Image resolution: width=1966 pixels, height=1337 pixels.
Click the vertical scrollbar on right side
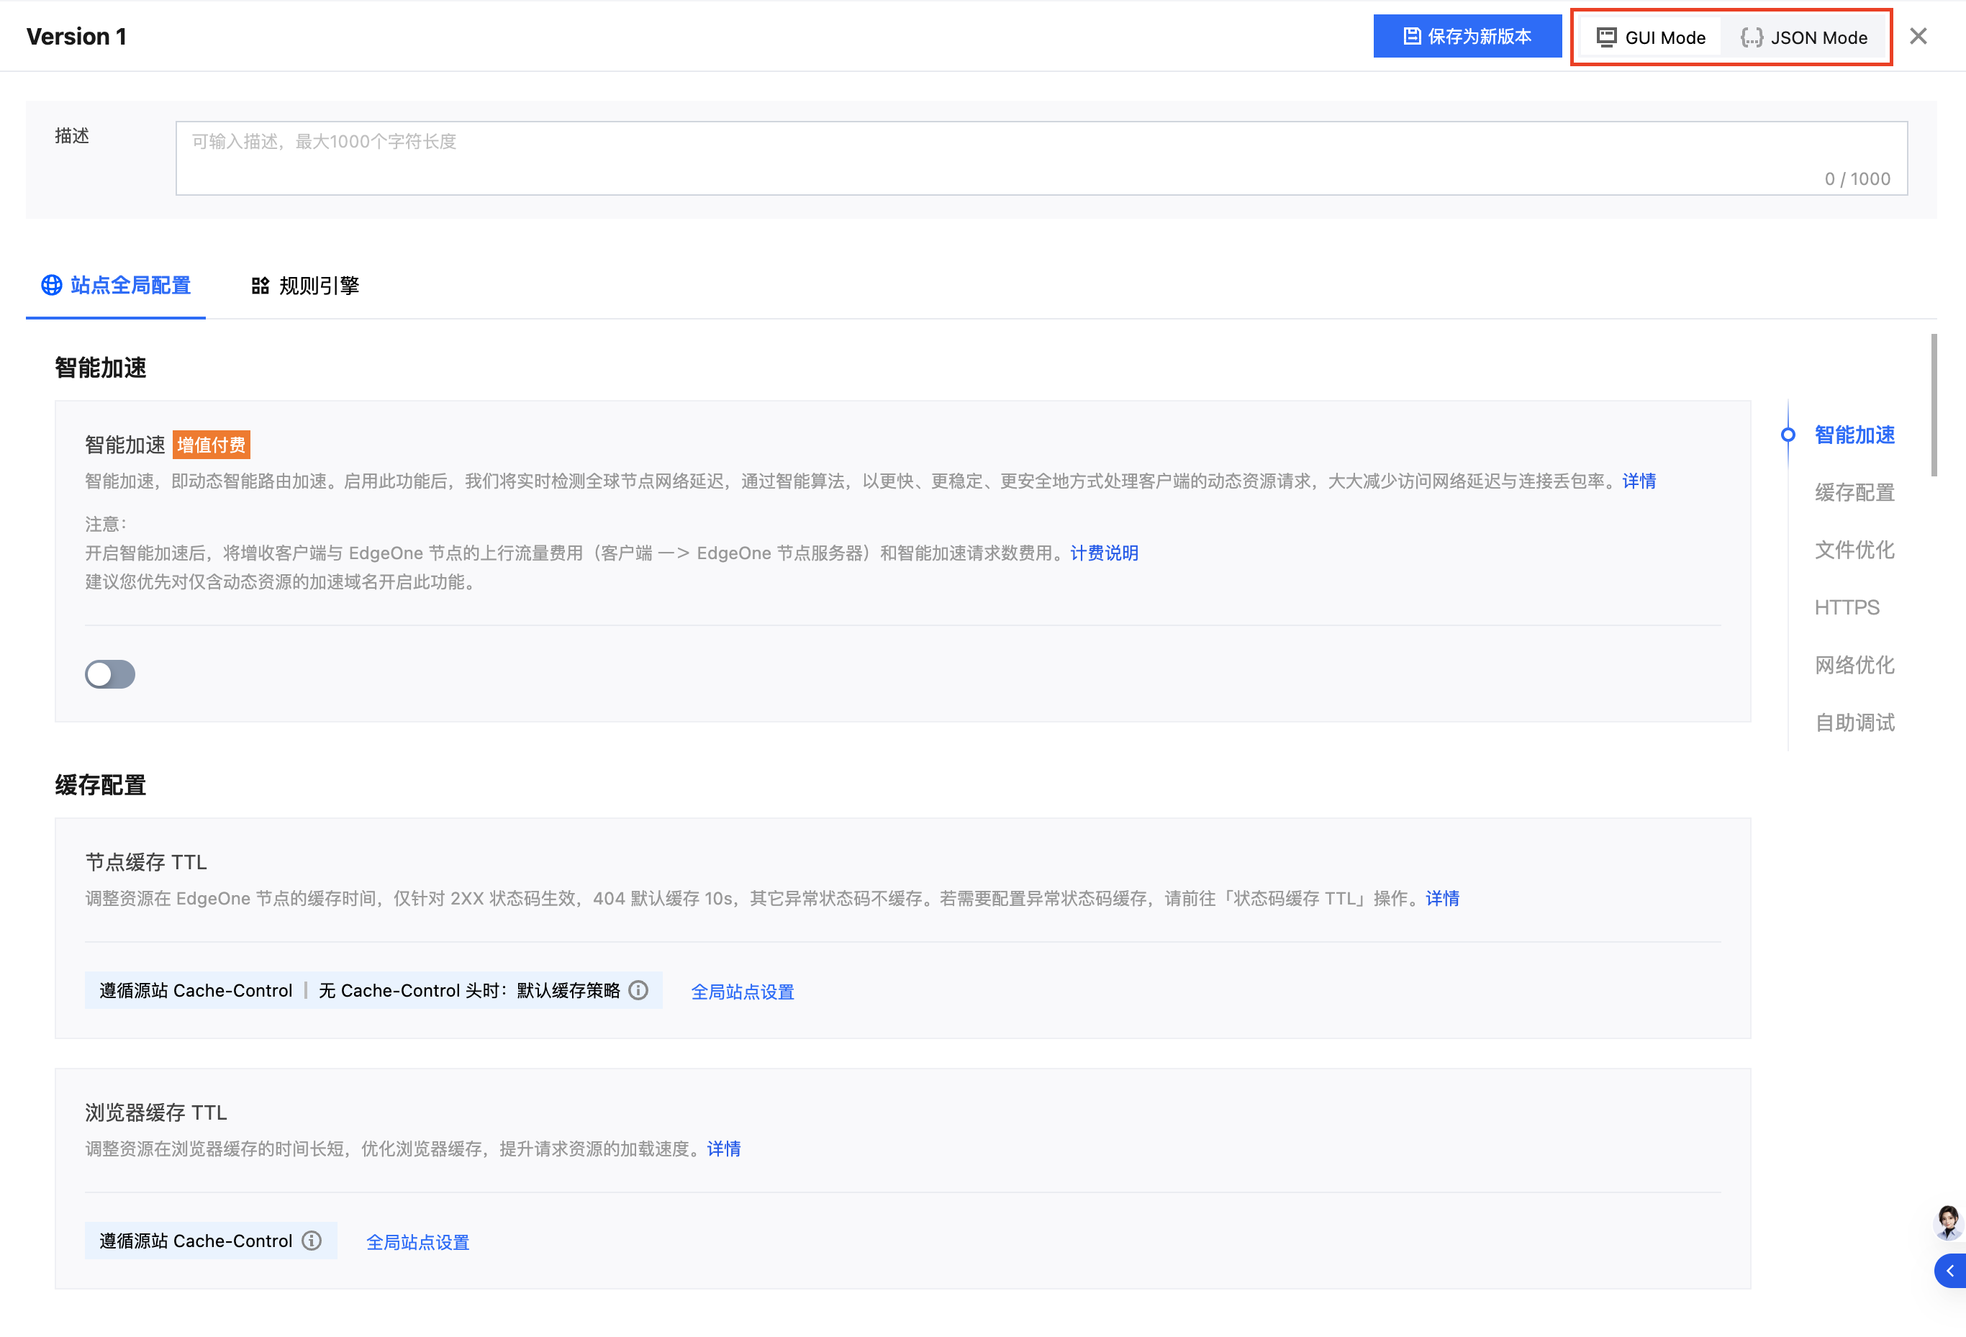(1934, 404)
